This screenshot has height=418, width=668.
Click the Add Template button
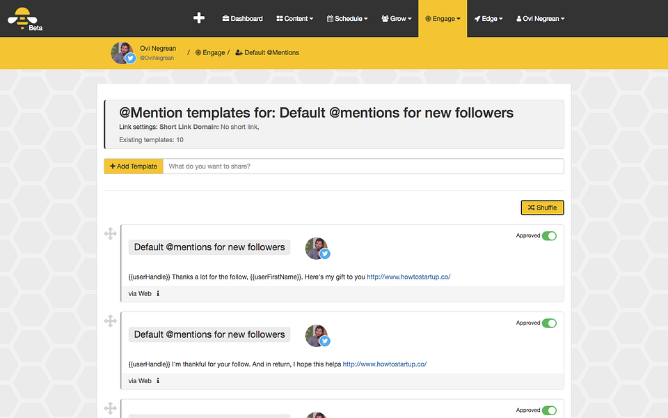click(134, 167)
